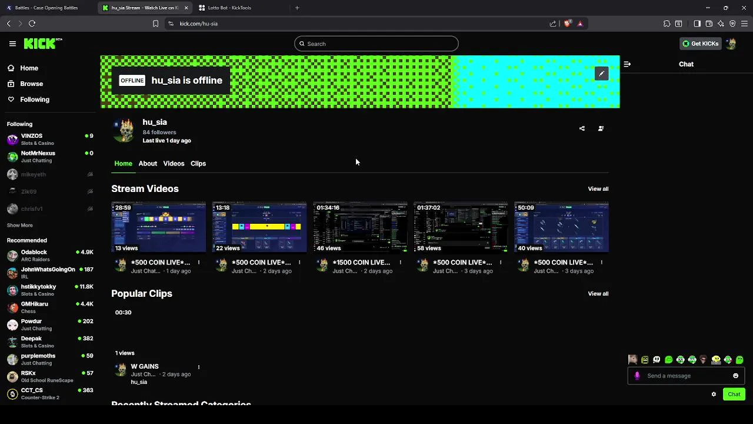
Task: Open browser extensions puzzle icon
Action: 667,24
